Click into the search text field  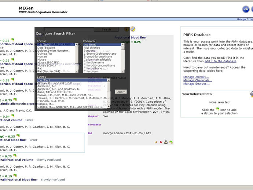[69, 29]
